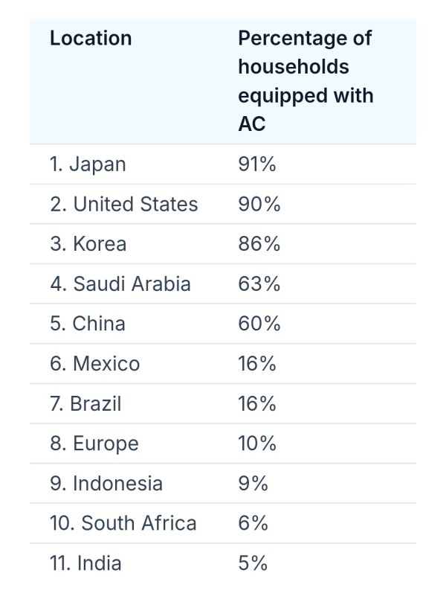Image resolution: width=446 pixels, height=602 pixels.
Task: Select the China row label
Action: point(88,324)
